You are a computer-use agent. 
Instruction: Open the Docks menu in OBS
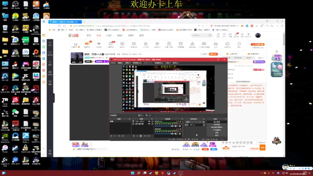(137, 63)
